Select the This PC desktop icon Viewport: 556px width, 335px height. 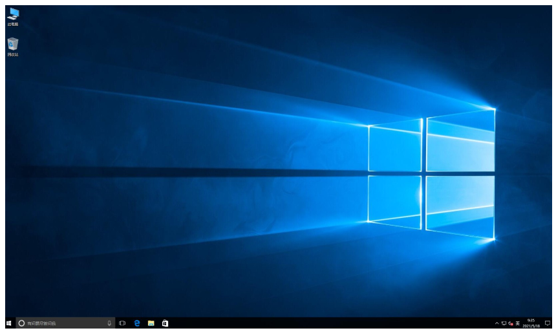click(13, 17)
